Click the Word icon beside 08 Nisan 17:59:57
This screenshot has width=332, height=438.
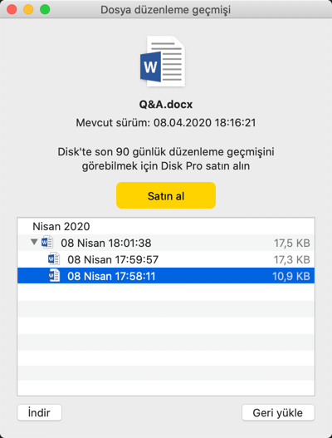54,259
